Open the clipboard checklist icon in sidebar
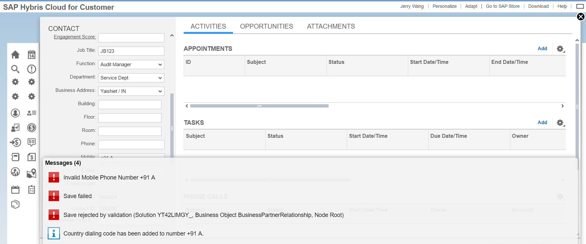The image size is (586, 244). coord(32,190)
